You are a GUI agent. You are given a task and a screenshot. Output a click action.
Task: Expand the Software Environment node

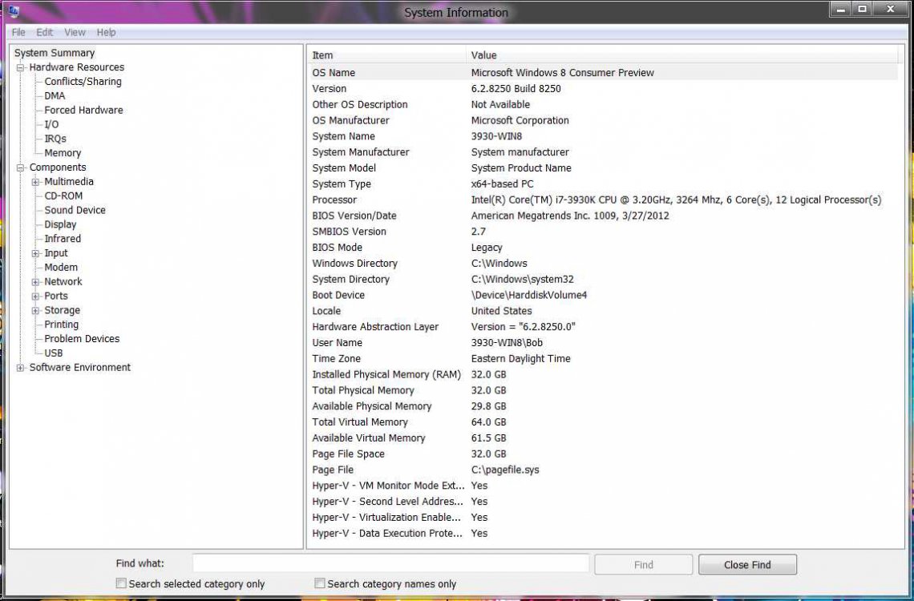coord(21,368)
